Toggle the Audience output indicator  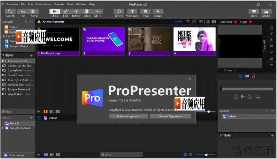coord(235,22)
